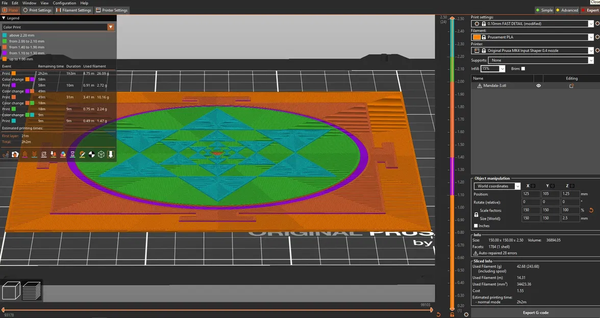Select Advanced mode
Viewport: 600px width, 318px height.
567,10
